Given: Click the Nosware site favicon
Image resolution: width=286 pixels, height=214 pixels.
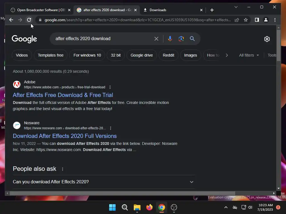Looking at the screenshot, I should pyautogui.click(x=17, y=125).
